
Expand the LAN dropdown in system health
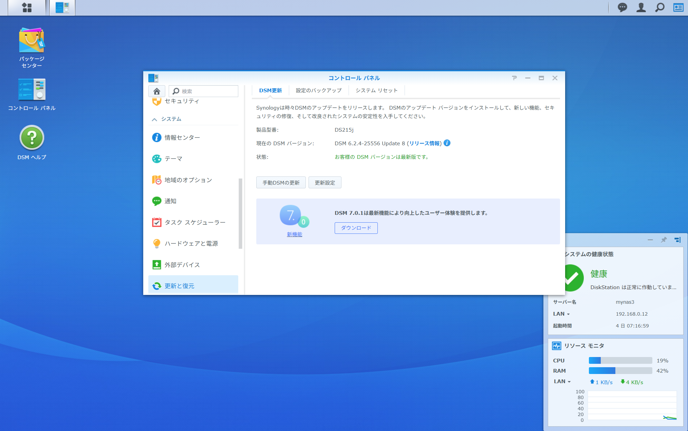[562, 314]
